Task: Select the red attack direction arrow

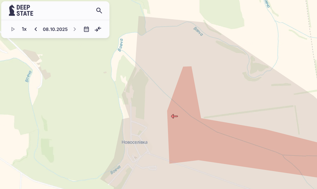Action: tap(174, 116)
